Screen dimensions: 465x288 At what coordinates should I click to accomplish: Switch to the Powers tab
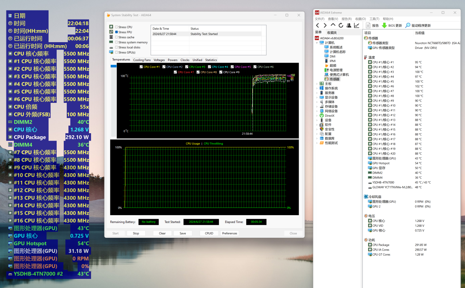pos(173,60)
